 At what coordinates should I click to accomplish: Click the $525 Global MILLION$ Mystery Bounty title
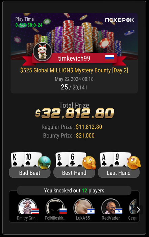tap(74, 70)
